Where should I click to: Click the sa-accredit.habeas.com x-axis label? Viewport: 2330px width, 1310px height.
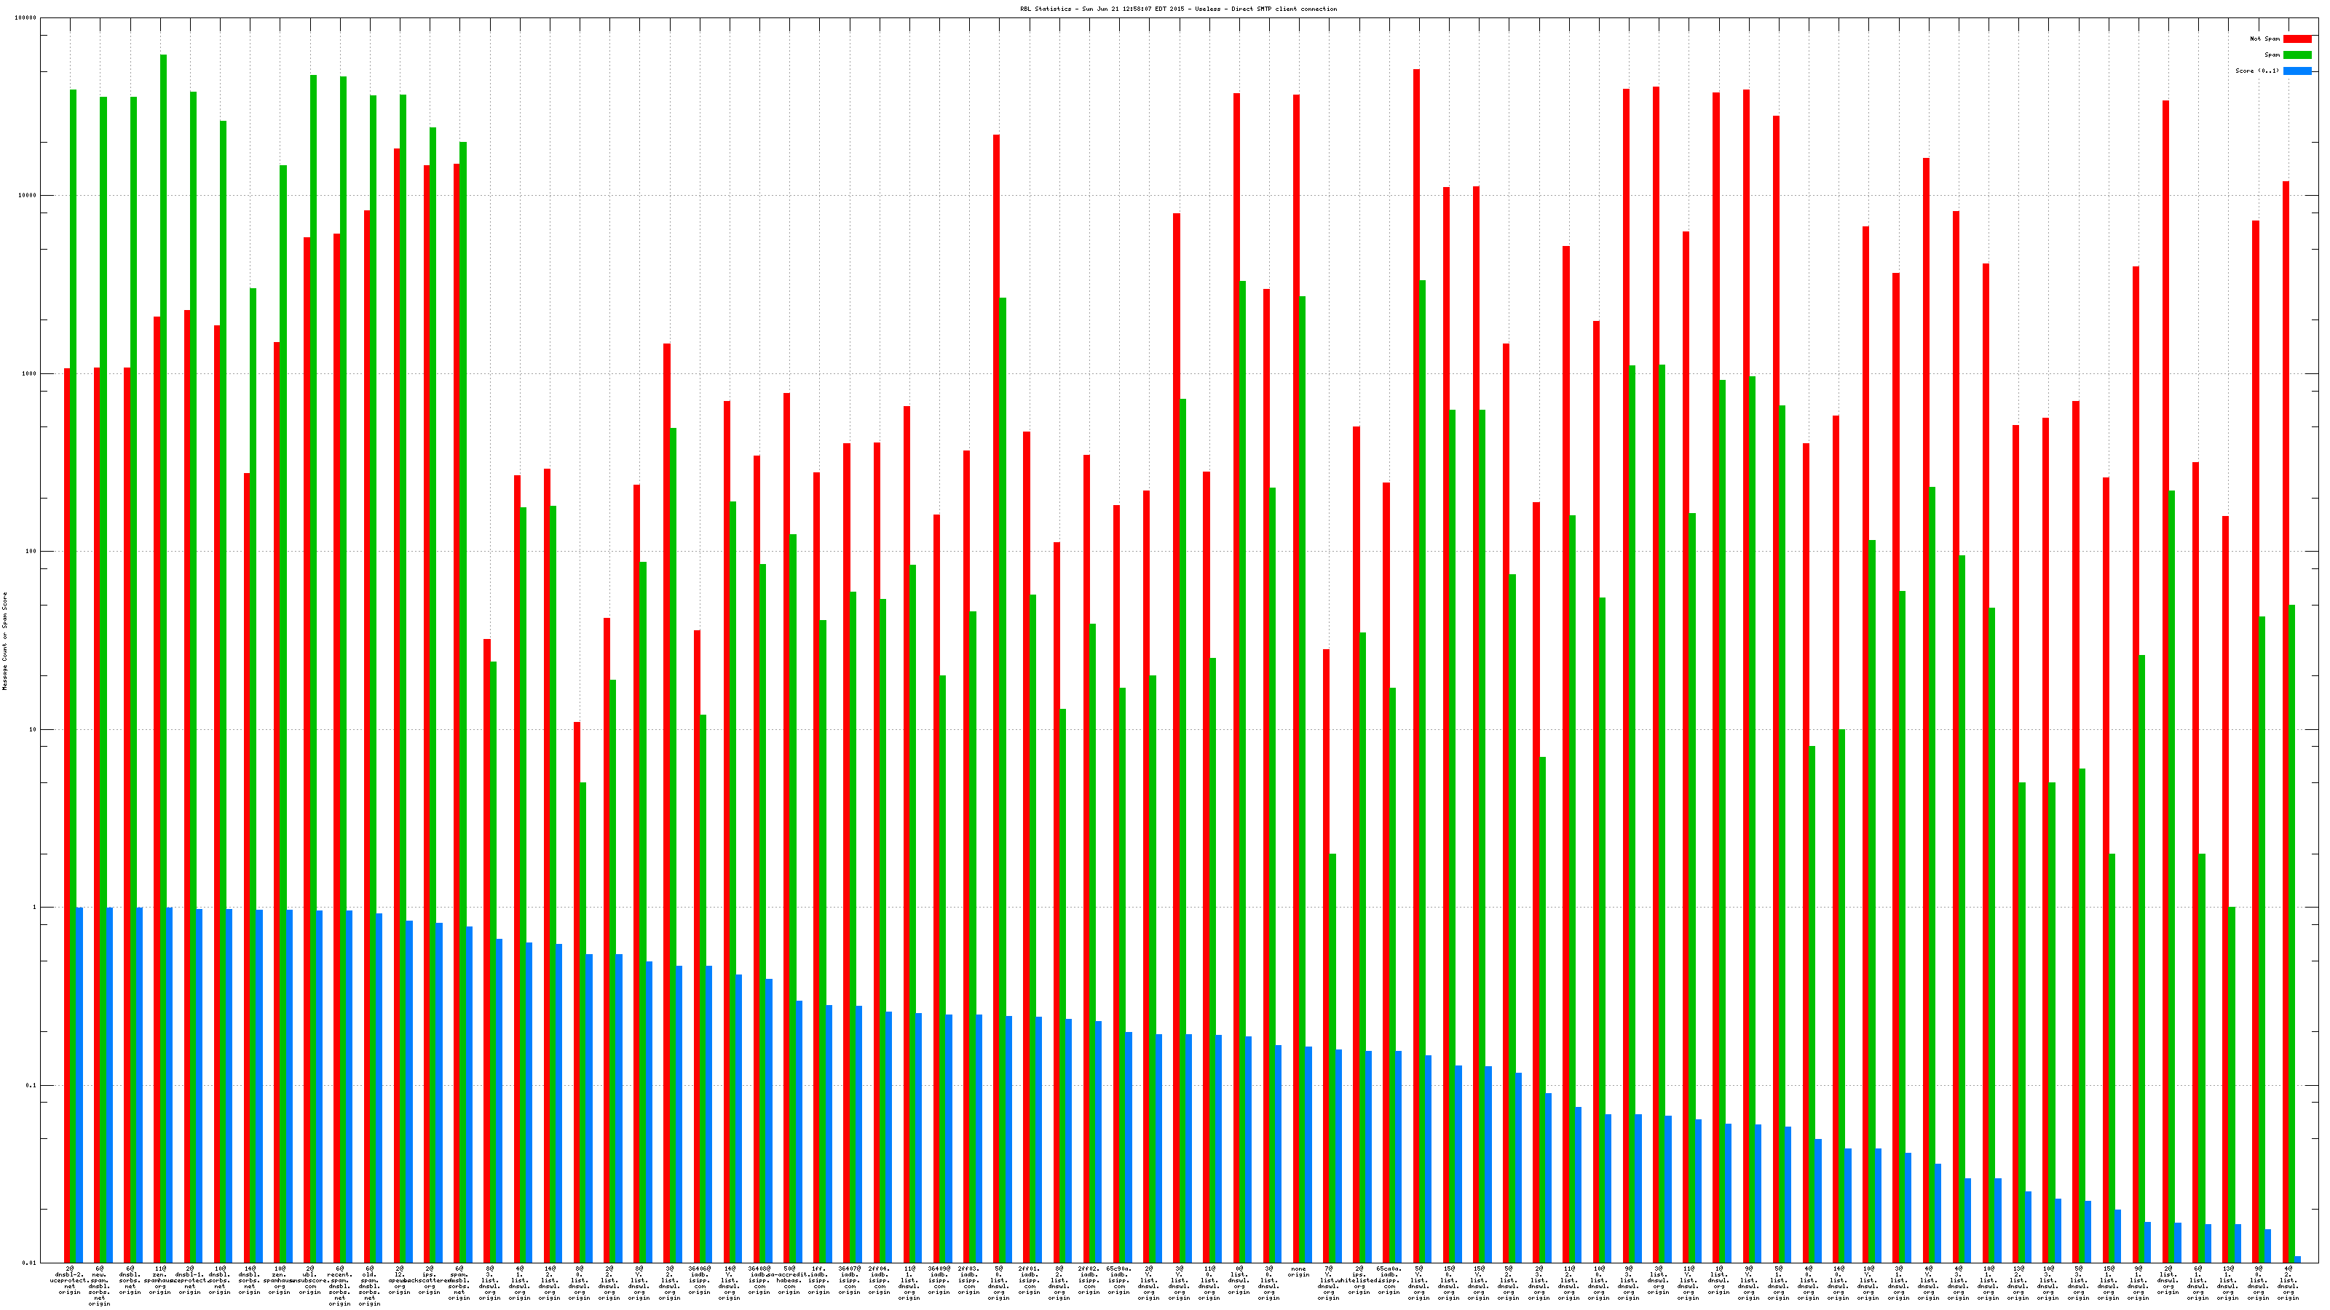click(789, 1280)
